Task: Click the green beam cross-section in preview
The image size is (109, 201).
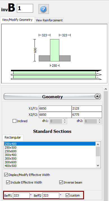Action: point(54,50)
